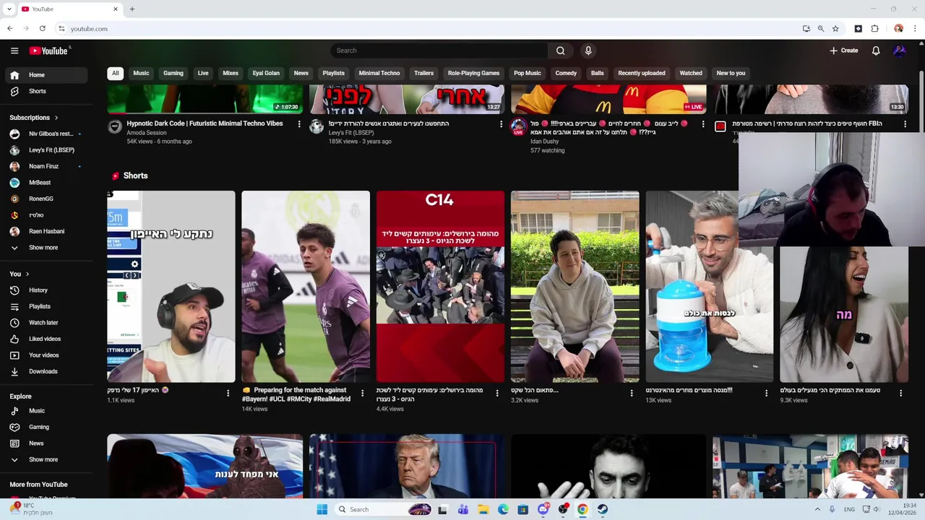Viewport: 925px width, 520px height.
Task: Click the YouTube search input field
Action: point(439,51)
